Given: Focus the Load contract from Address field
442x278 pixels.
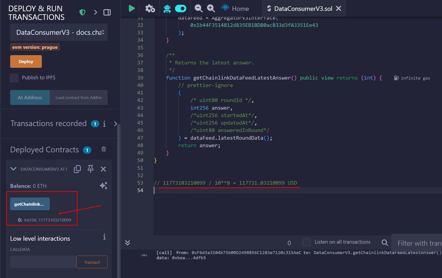Looking at the screenshot, I should coord(78,98).
